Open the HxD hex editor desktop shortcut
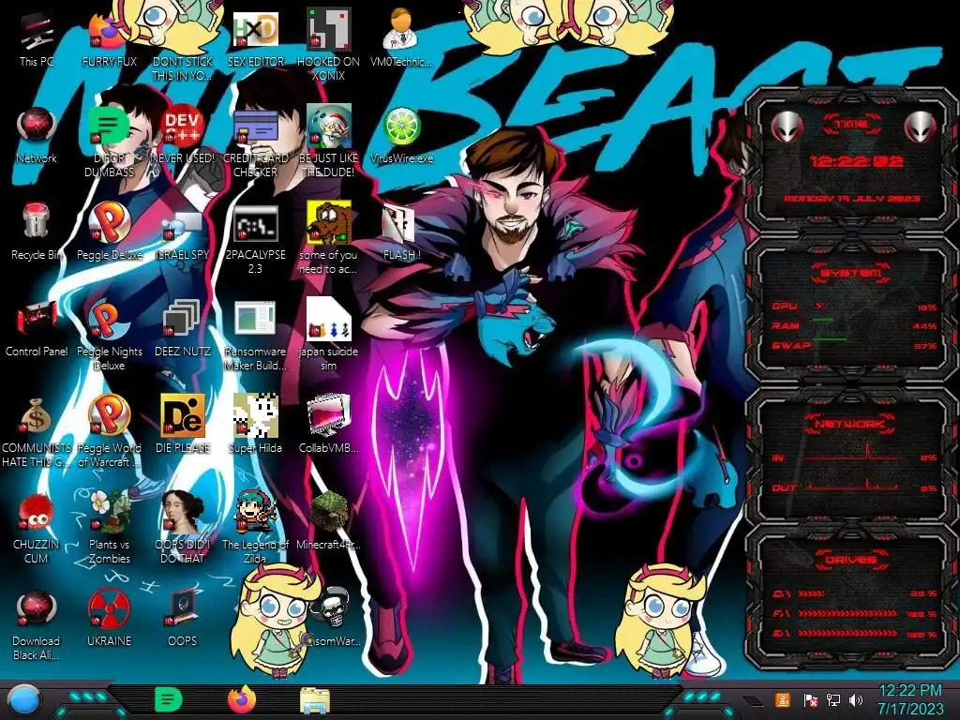This screenshot has height=720, width=960. [x=255, y=31]
